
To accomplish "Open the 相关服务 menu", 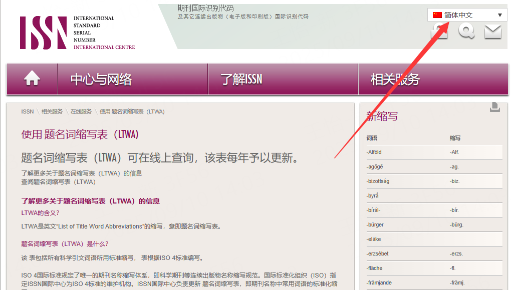I will coord(433,79).
